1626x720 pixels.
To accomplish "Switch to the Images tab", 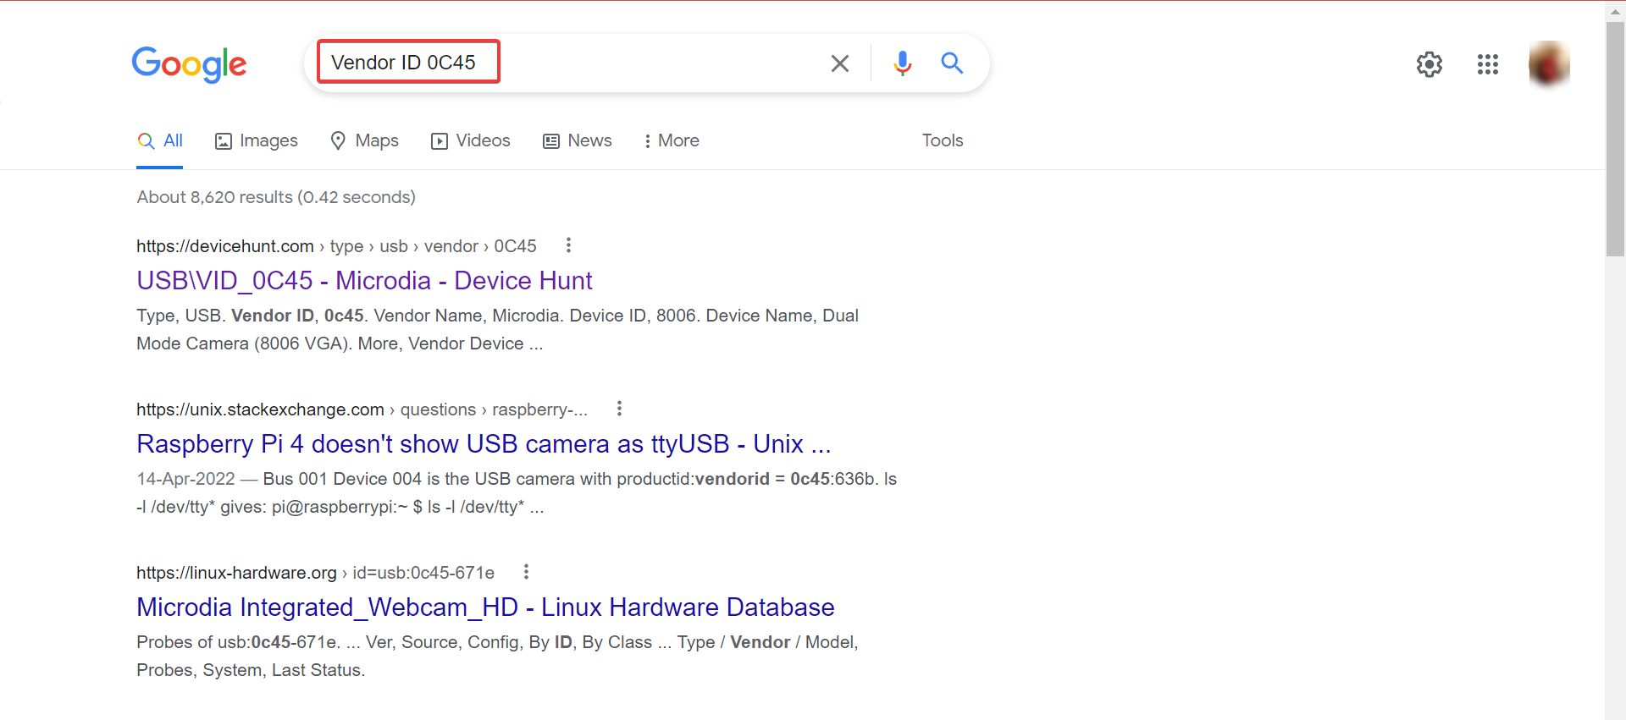I will pyautogui.click(x=257, y=140).
